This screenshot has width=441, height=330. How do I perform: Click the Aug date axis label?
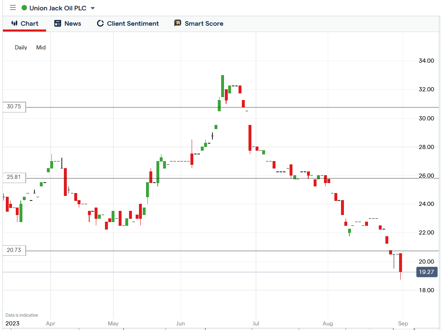pos(328,323)
